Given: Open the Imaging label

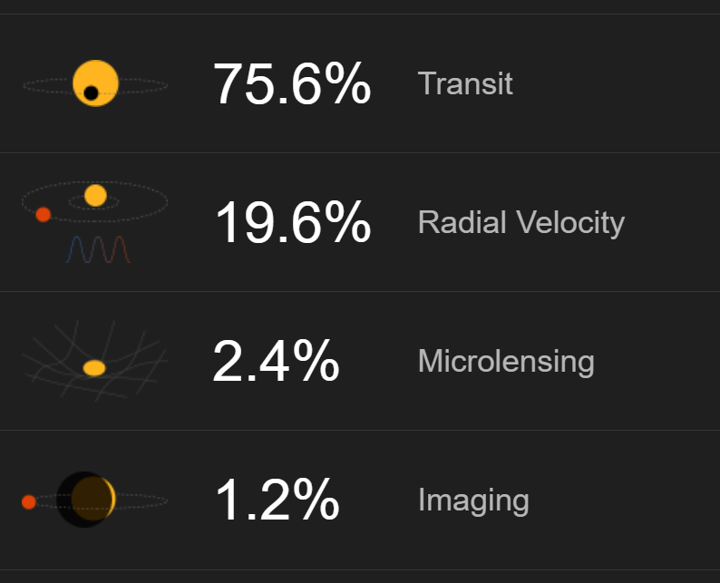Looking at the screenshot, I should point(473,500).
